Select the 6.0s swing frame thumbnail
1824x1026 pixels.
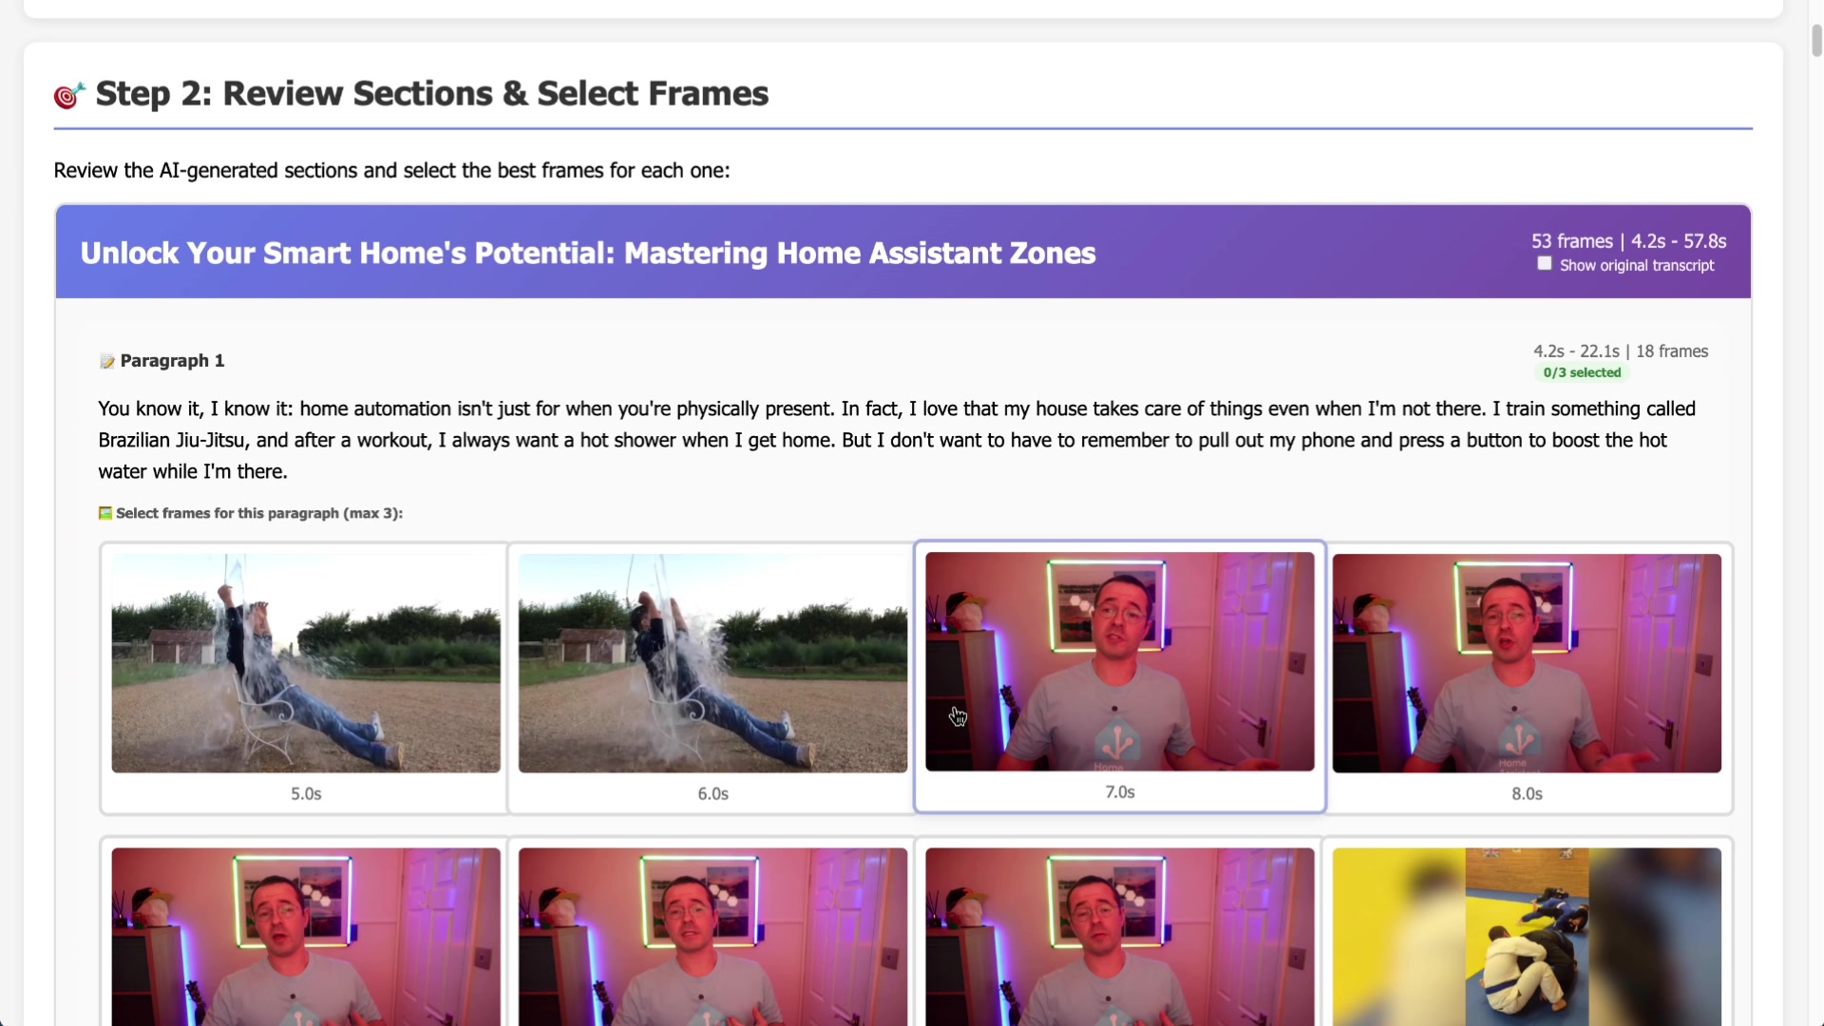pos(712,662)
